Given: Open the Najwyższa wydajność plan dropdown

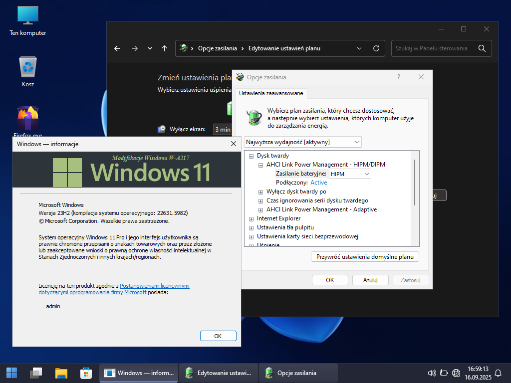Looking at the screenshot, I should (303, 142).
